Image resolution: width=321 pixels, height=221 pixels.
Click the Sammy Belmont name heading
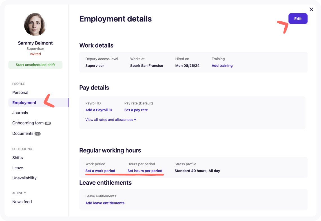(35, 43)
